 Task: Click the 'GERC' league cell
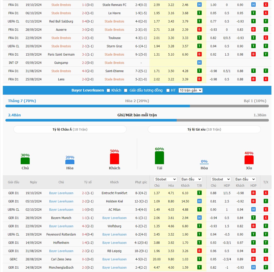tap(13, 259)
